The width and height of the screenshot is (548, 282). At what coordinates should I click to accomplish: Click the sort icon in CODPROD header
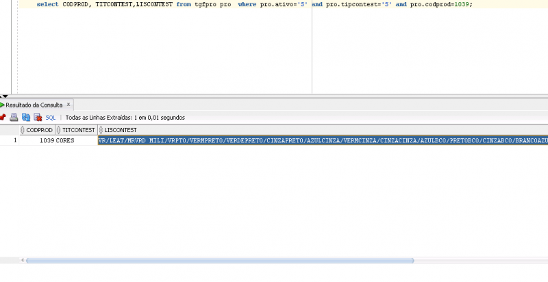(23, 129)
